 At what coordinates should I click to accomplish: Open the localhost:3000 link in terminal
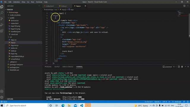pyautogui.click(x=72, y=97)
